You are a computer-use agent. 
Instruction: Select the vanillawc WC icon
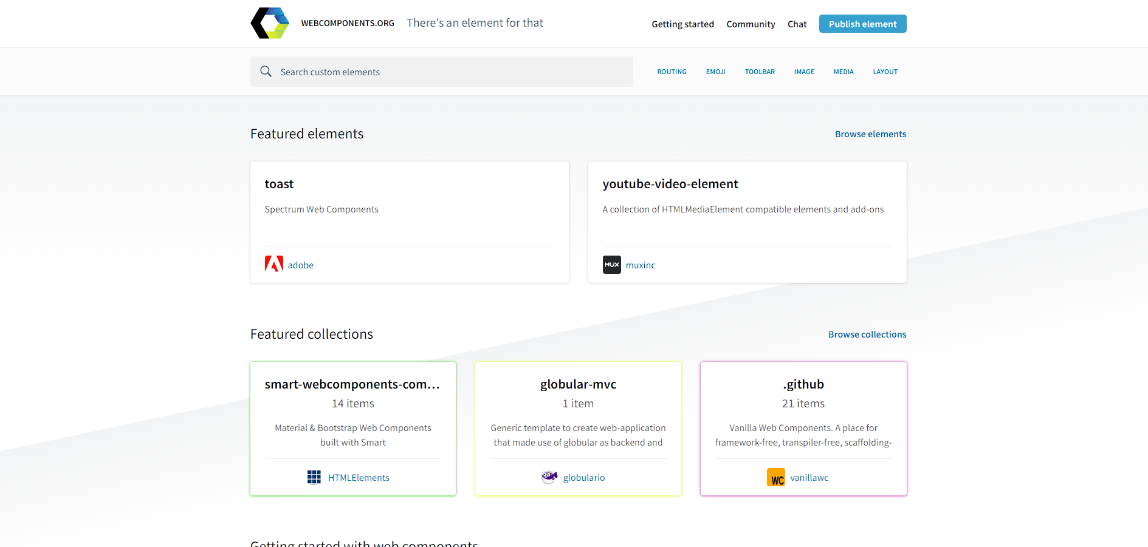(776, 477)
